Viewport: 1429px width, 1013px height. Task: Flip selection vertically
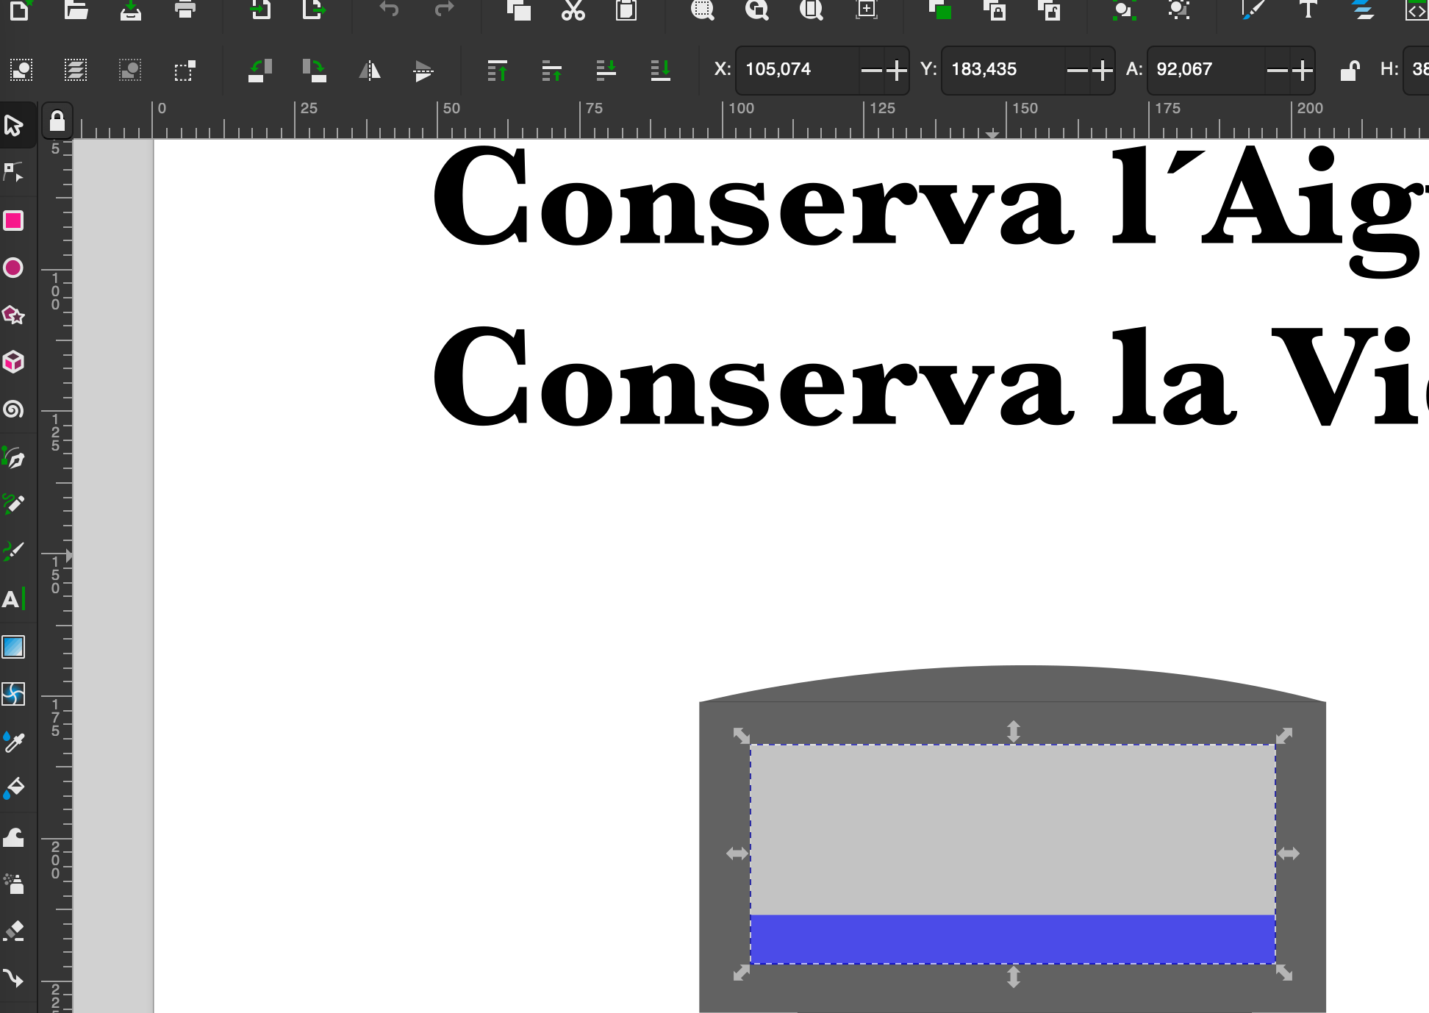pyautogui.click(x=423, y=70)
